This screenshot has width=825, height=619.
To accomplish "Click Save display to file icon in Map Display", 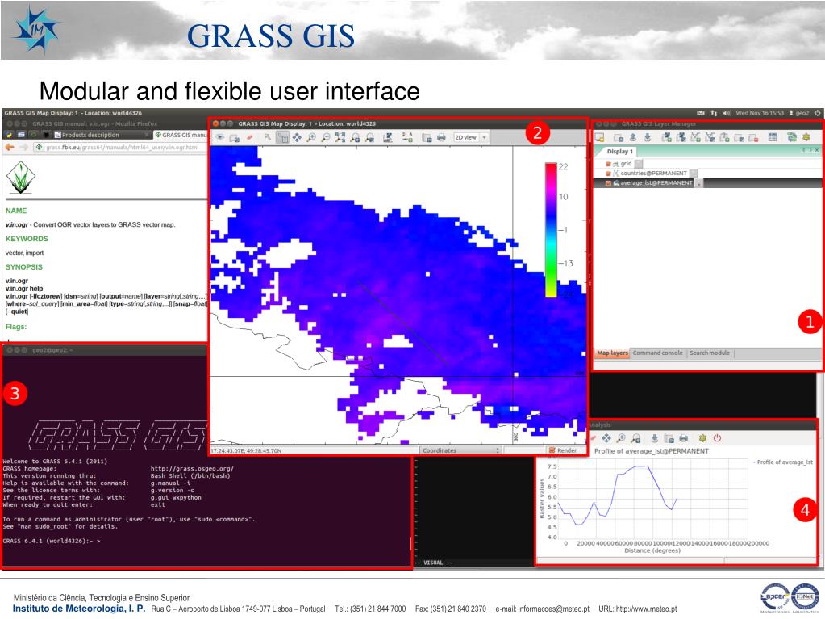I will pyautogui.click(x=427, y=137).
